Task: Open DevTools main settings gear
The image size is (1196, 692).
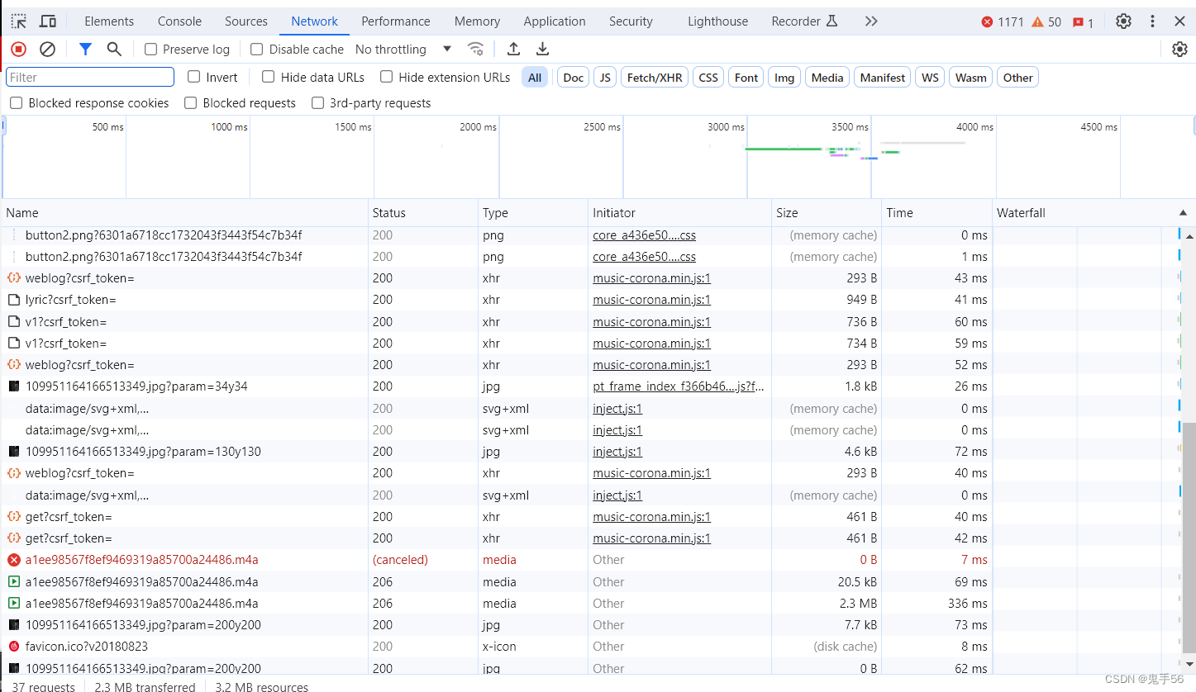Action: (x=1123, y=21)
